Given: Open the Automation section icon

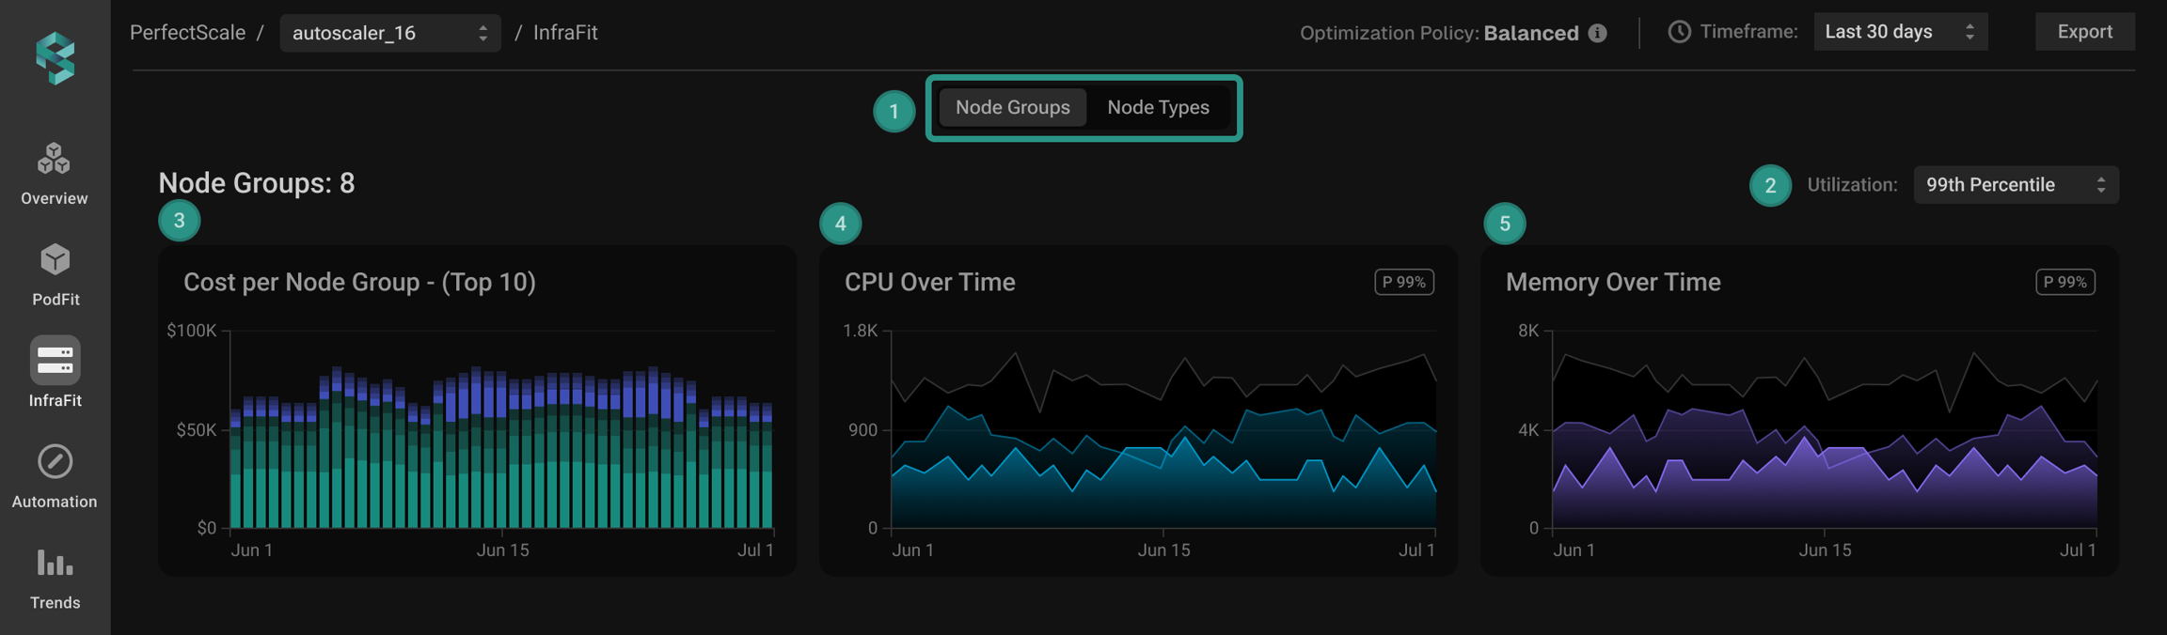Looking at the screenshot, I should pyautogui.click(x=55, y=462).
